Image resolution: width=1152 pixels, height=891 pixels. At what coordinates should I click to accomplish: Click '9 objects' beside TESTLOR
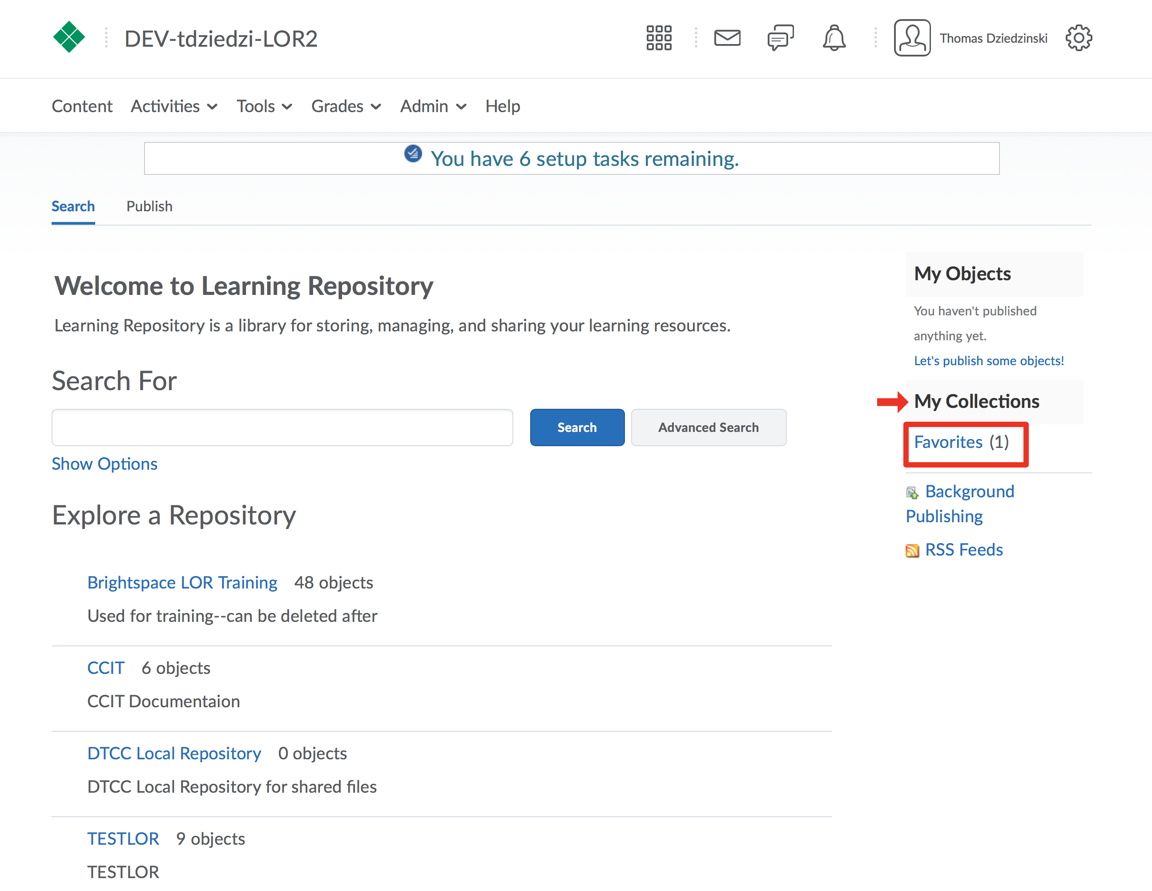pyautogui.click(x=210, y=839)
